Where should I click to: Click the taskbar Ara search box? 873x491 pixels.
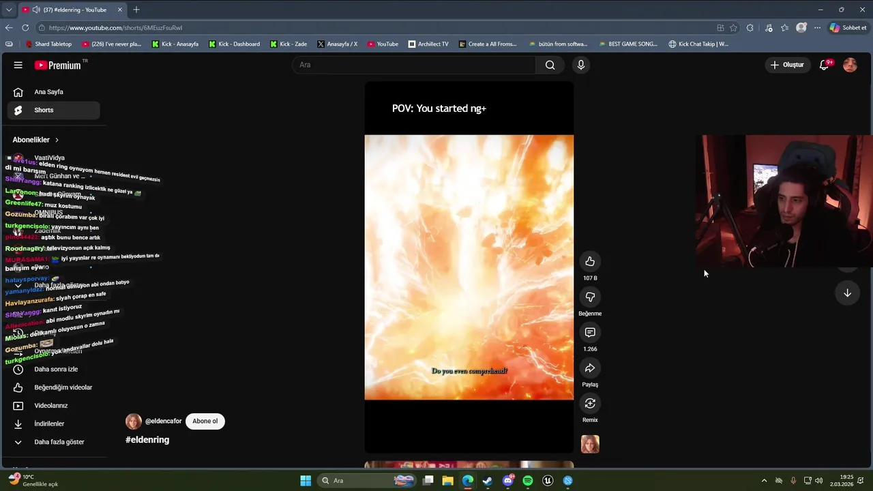click(367, 481)
